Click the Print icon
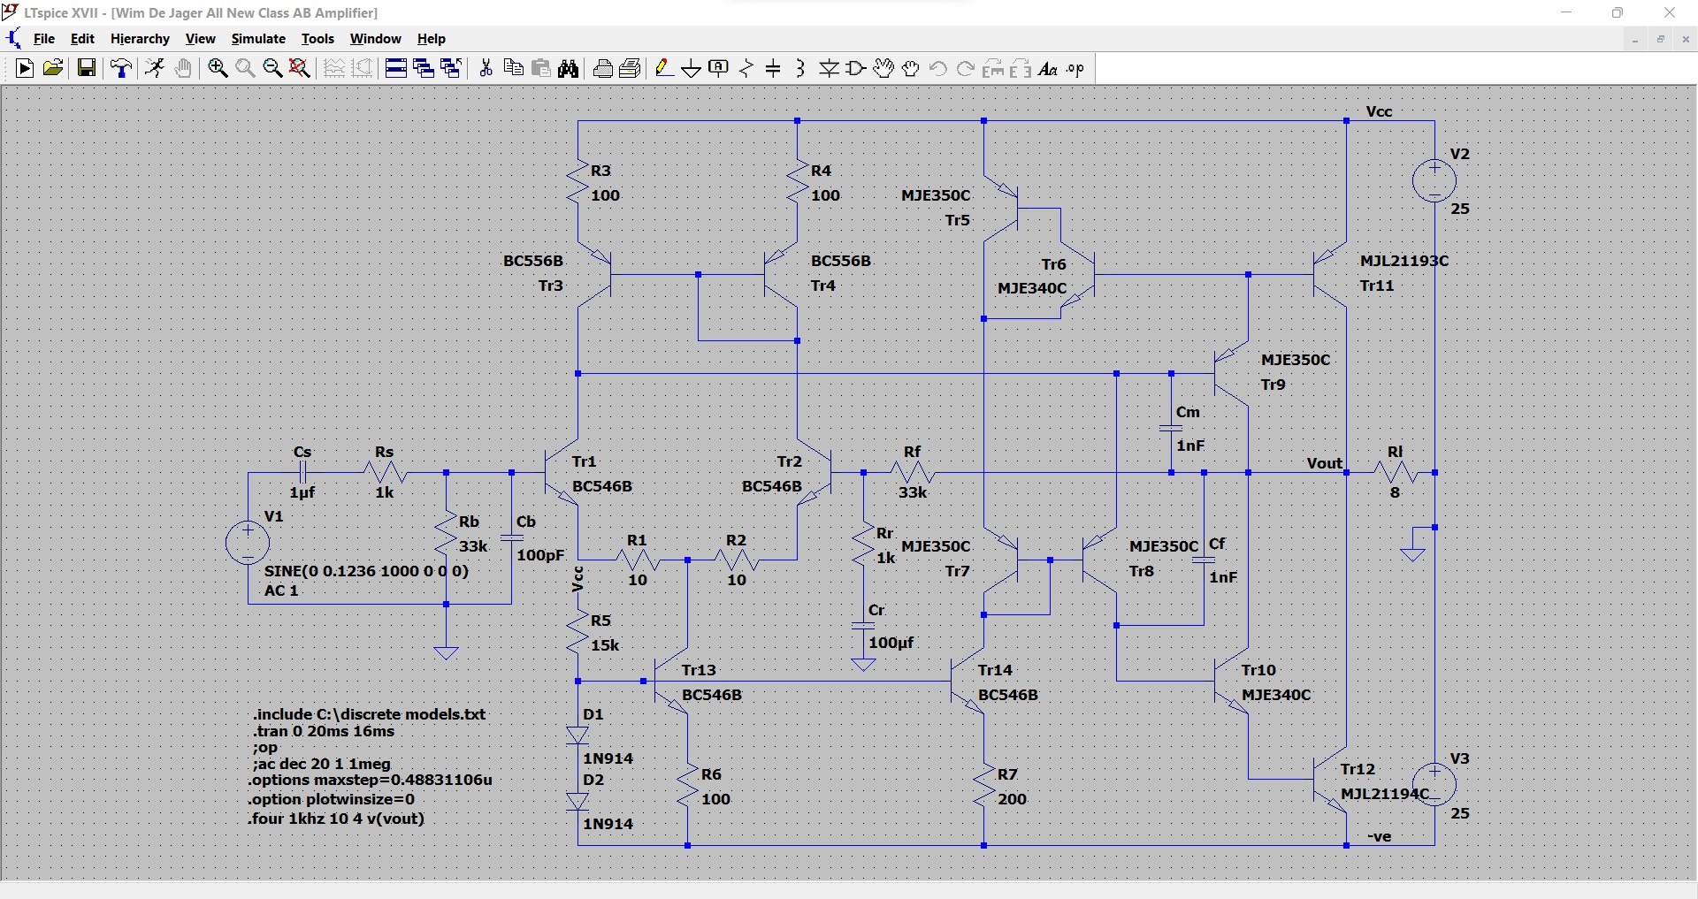Image resolution: width=1698 pixels, height=899 pixels. coord(631,69)
